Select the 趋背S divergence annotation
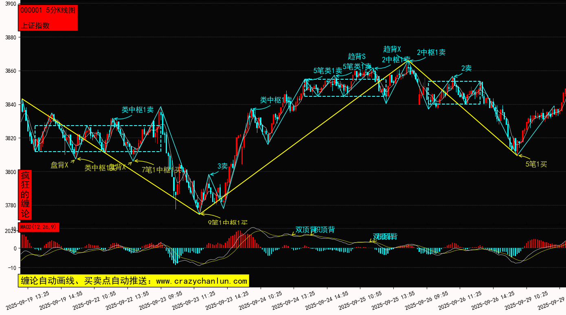This screenshot has height=315, width=566. [357, 56]
